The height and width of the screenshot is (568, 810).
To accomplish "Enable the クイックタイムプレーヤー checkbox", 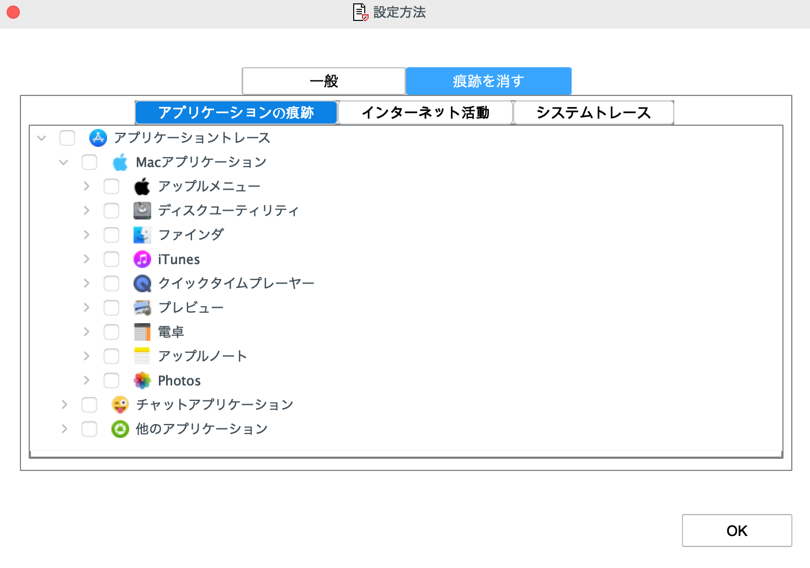I will [111, 283].
